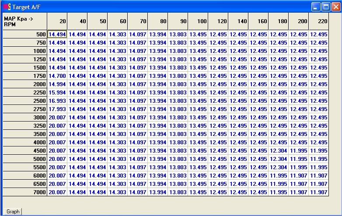Click the 3000 RPM row header
Screen dimensions: 342x216
pos(25,118)
